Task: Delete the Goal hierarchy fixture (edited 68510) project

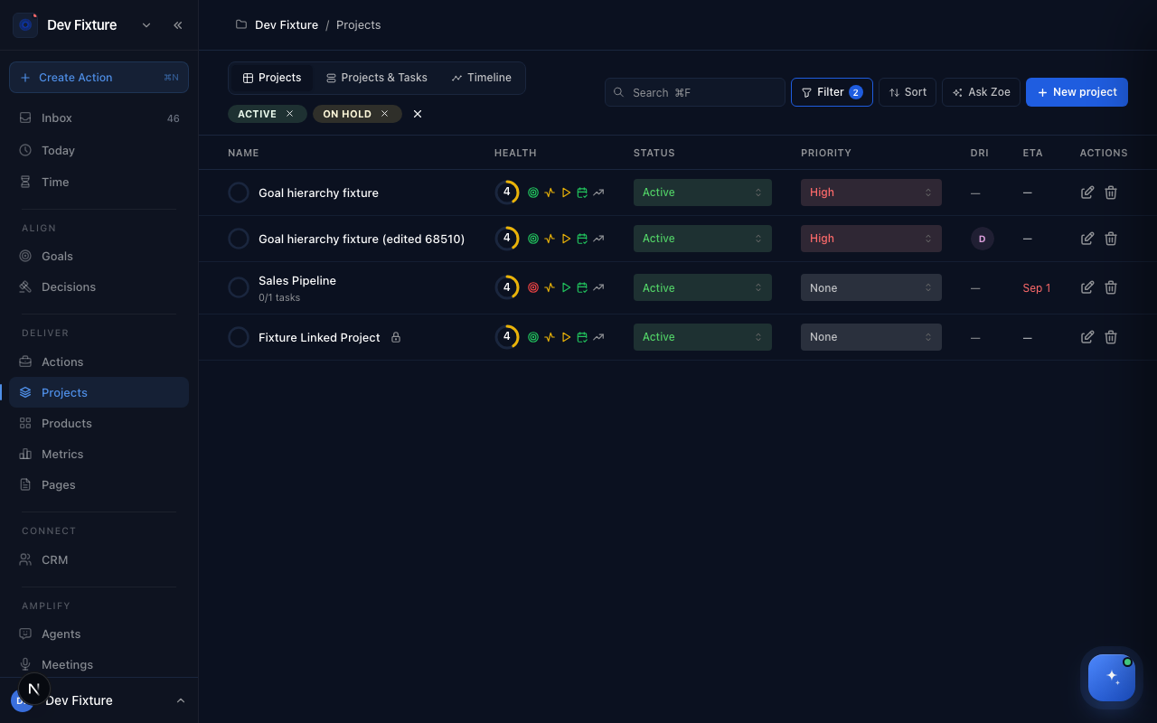Action: [x=1111, y=239]
